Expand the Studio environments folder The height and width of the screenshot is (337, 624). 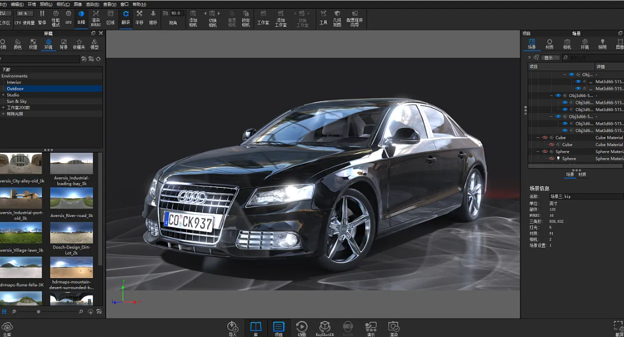click(3, 95)
